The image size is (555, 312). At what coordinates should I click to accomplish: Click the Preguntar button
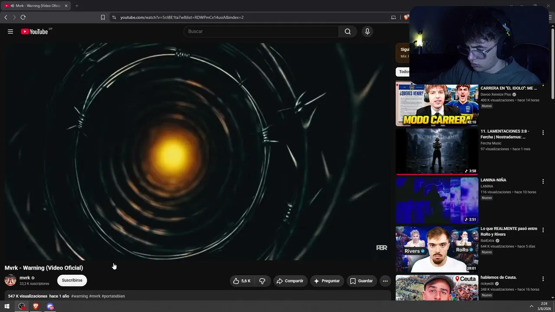pos(327,281)
